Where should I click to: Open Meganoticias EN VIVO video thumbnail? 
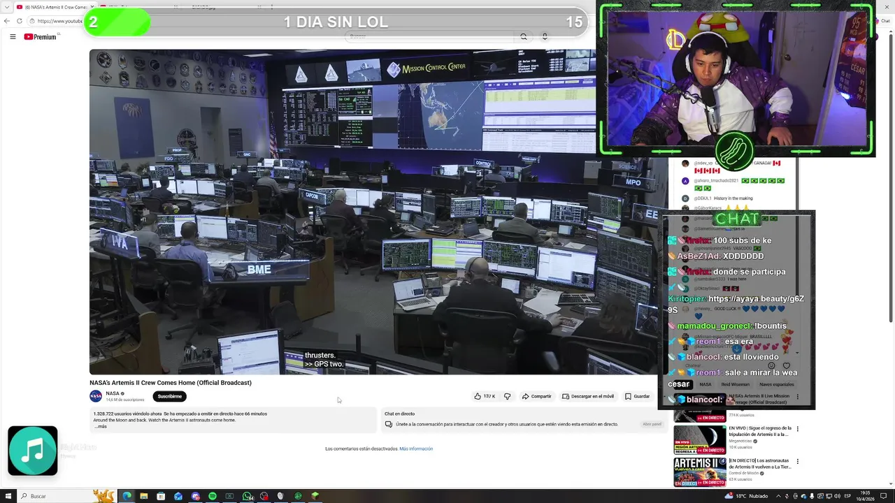(x=699, y=439)
